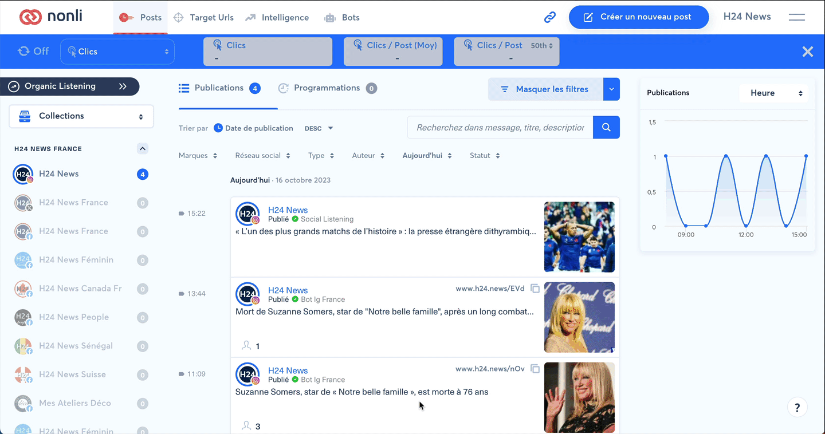Click H24 News avatar on 15:22 post
Image resolution: width=825 pixels, height=434 pixels.
coord(248,214)
